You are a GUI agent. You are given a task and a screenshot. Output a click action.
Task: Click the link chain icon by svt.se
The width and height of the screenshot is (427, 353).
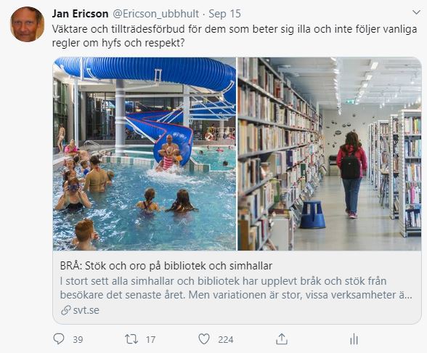(65, 310)
